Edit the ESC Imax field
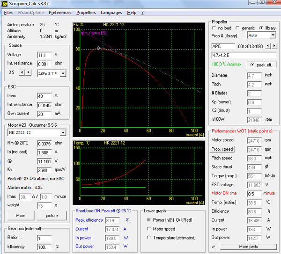The image size is (281, 254). tap(44, 96)
